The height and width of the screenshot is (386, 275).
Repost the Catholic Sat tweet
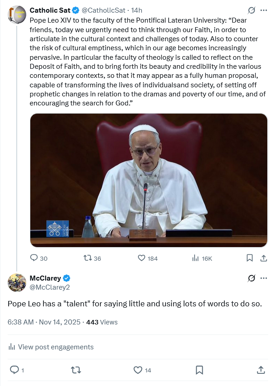tap(88, 258)
